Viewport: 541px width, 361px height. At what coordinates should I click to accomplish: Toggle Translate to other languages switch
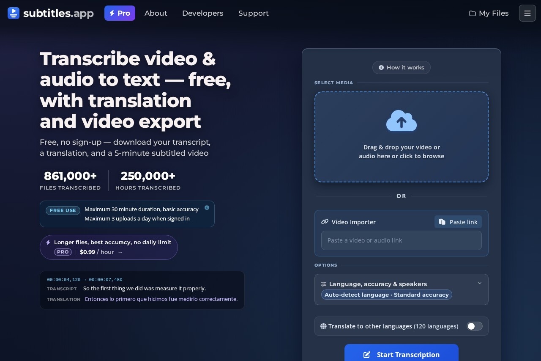pyautogui.click(x=474, y=326)
